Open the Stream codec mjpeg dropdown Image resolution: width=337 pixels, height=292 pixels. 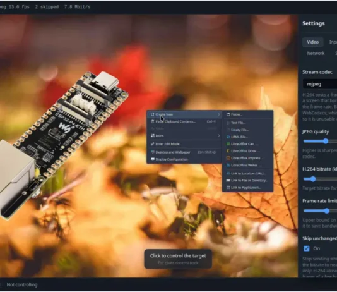point(320,84)
